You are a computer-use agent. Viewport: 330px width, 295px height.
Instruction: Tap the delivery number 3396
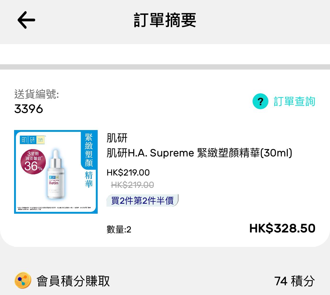pyautogui.click(x=28, y=109)
